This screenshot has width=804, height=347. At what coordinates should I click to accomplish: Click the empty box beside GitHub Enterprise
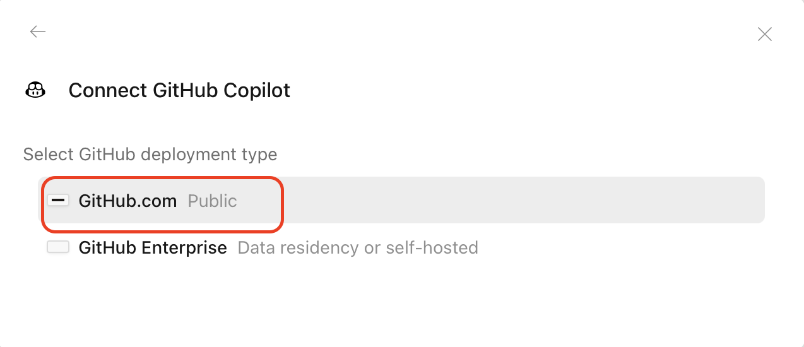(58, 247)
